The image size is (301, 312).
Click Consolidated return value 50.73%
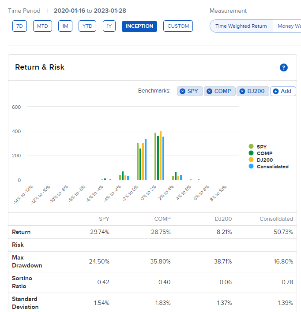(283, 232)
